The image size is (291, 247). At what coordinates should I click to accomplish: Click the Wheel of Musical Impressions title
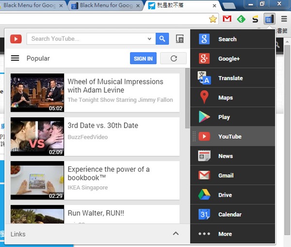pos(115,85)
